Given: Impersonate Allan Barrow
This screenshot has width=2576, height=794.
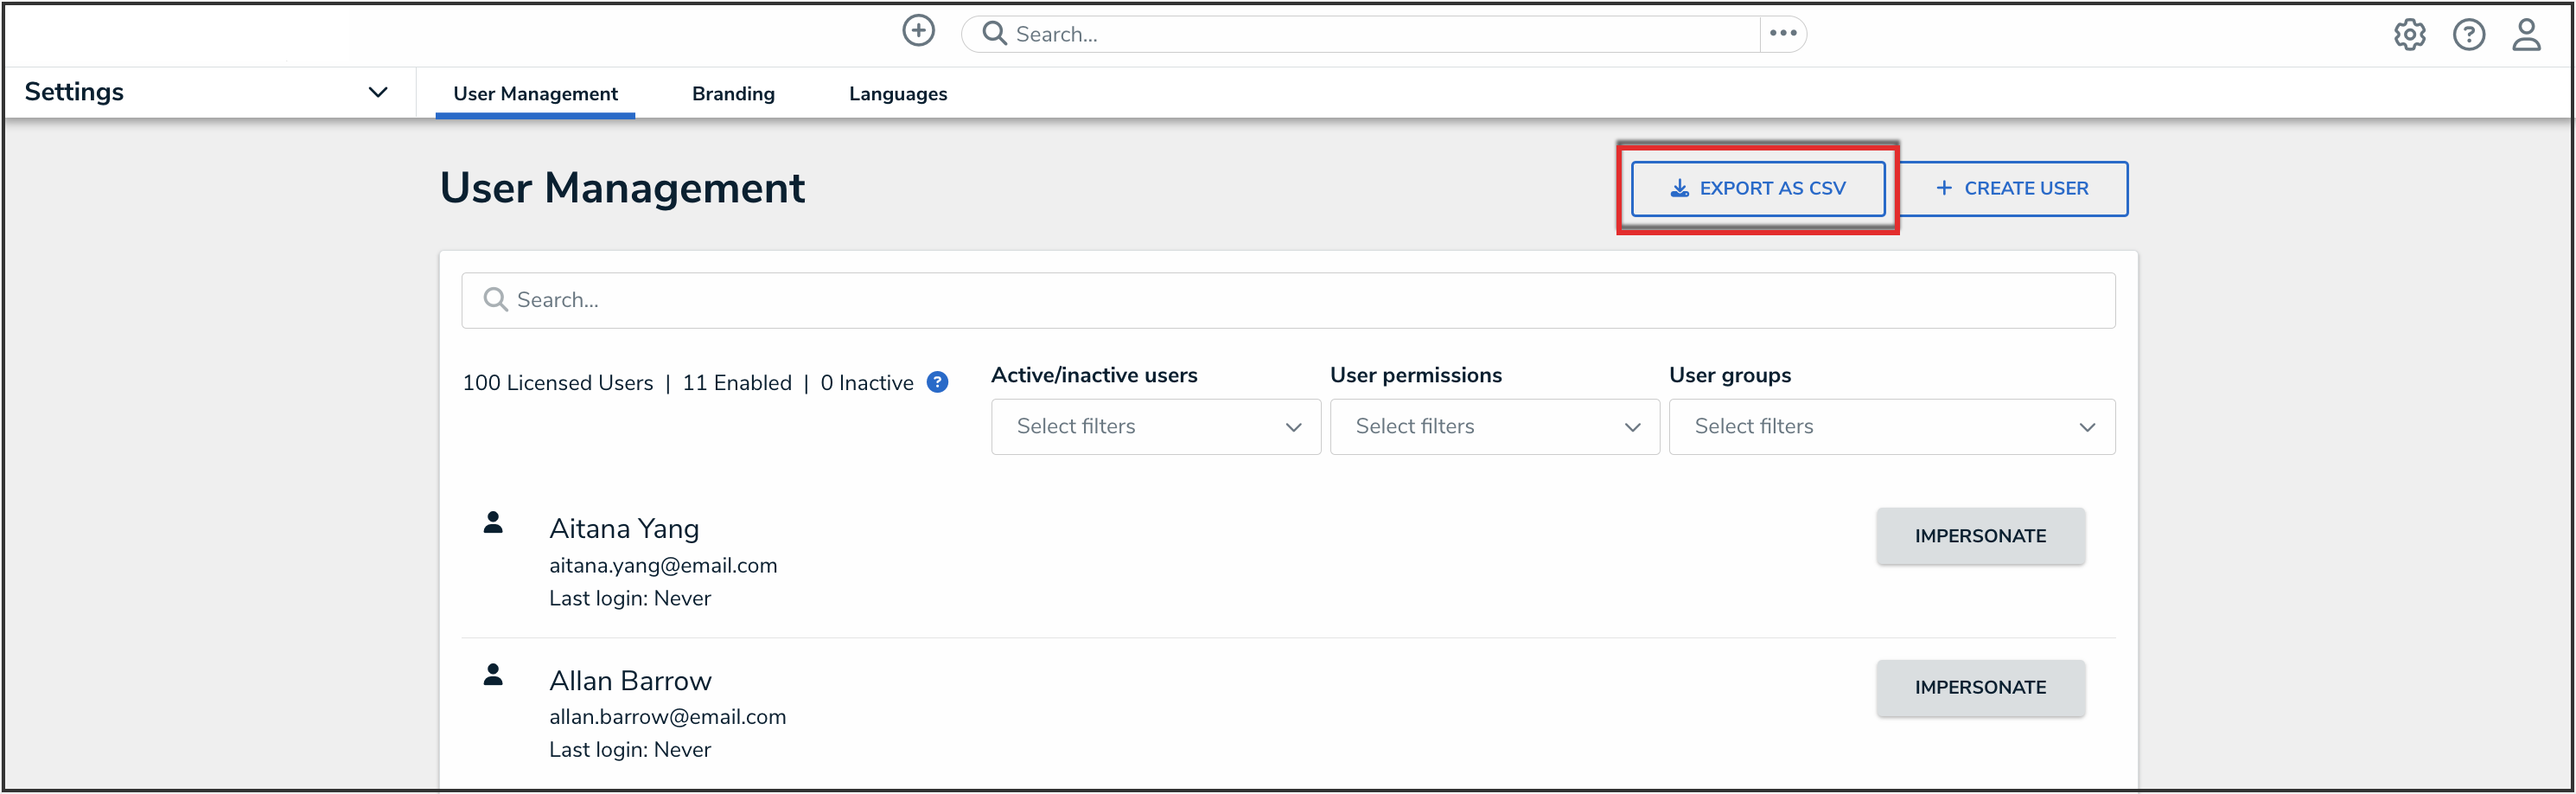Looking at the screenshot, I should (1979, 687).
